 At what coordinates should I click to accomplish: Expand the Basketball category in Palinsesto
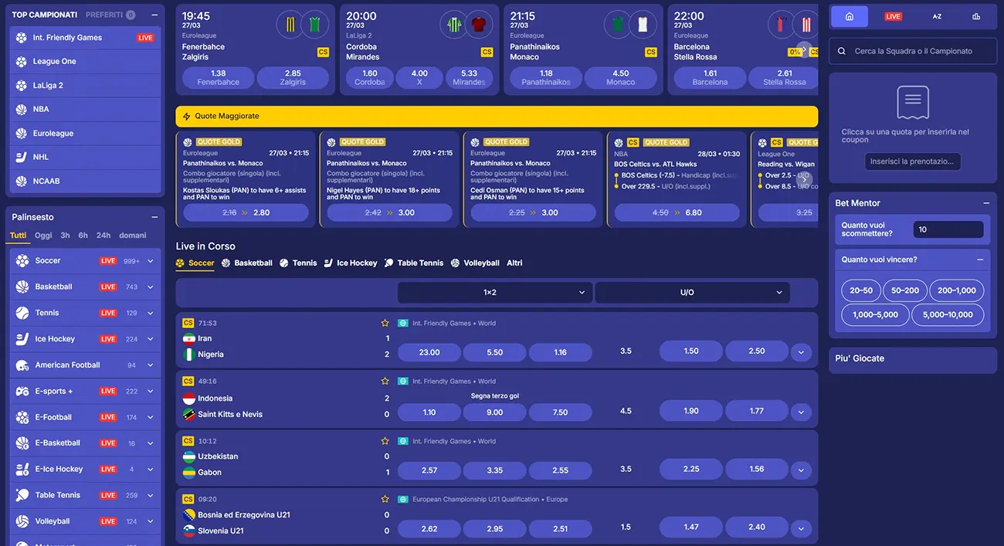point(150,287)
